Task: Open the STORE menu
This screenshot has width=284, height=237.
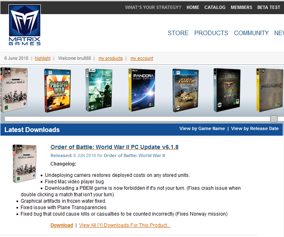Action: [x=178, y=33]
